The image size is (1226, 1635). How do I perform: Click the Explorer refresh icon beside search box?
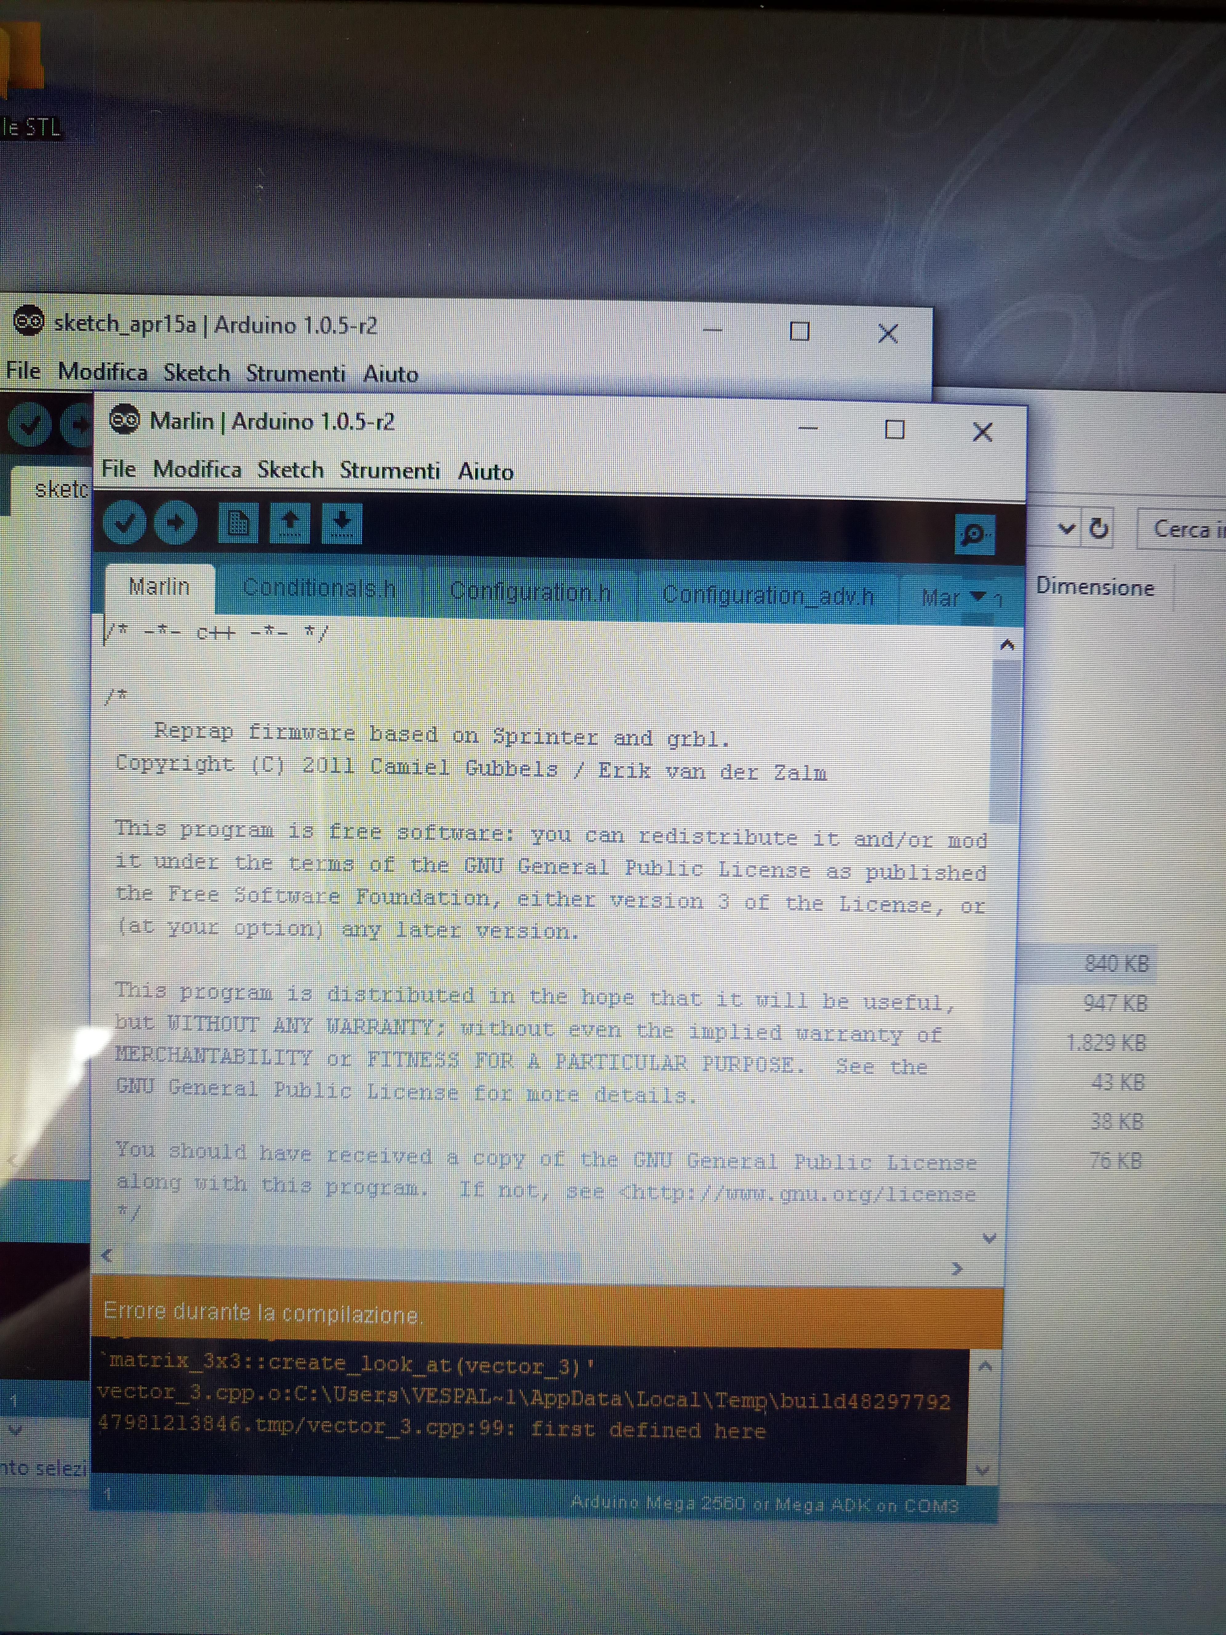click(x=1099, y=528)
